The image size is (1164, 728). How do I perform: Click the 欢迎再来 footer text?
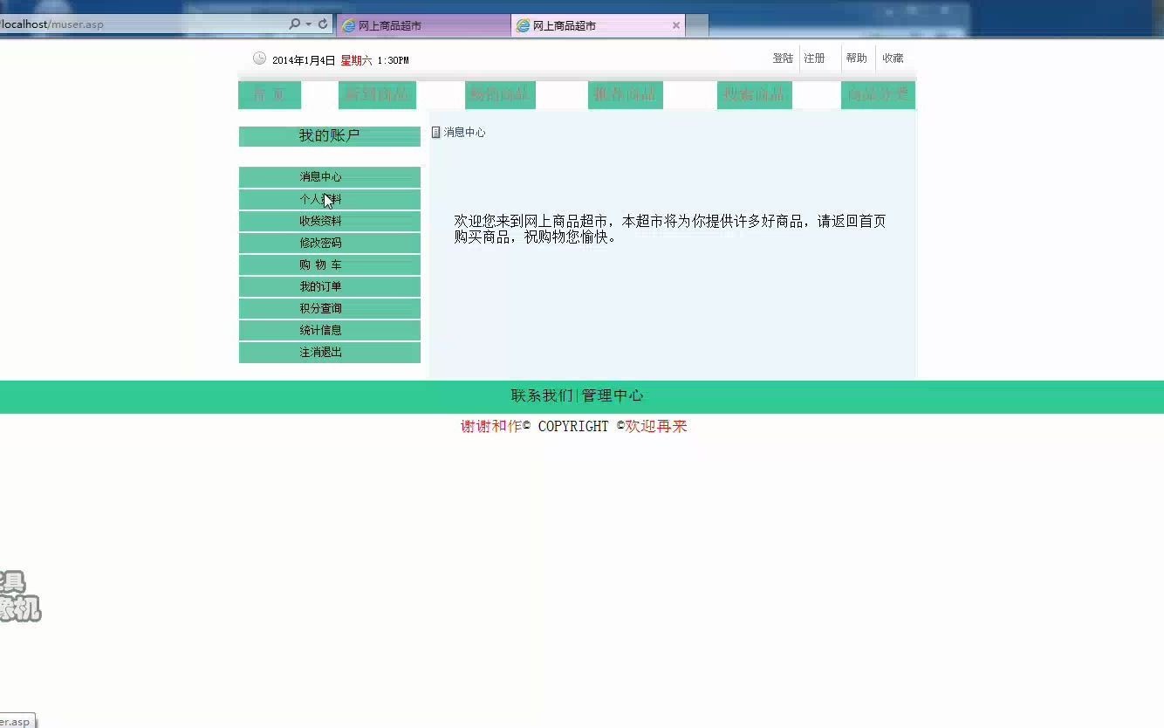(656, 426)
